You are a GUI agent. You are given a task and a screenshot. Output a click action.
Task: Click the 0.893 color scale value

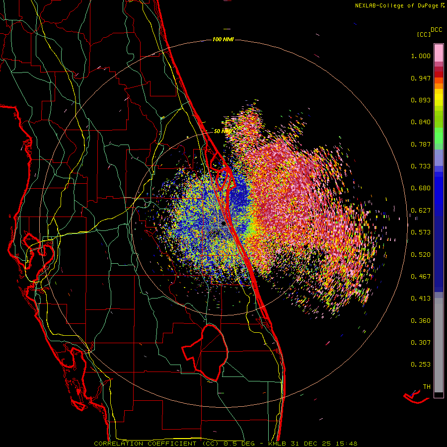click(x=421, y=100)
